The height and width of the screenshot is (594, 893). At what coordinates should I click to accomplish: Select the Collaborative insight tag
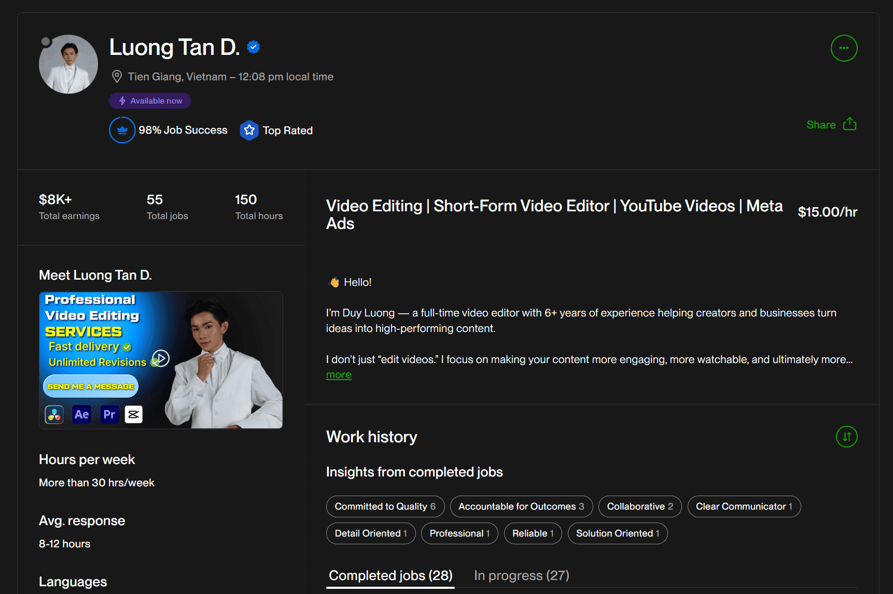639,506
